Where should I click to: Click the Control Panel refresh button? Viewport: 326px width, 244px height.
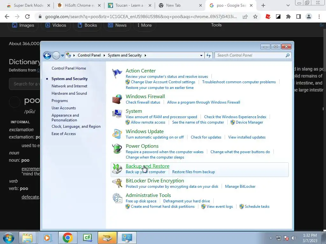209,55
